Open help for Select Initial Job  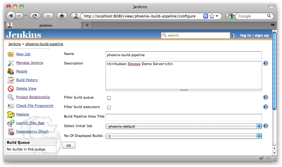tap(266, 126)
